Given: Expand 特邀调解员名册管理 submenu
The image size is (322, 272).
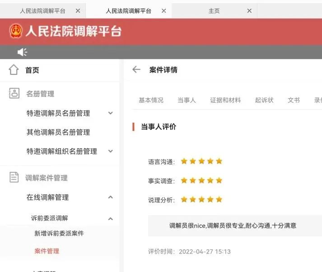Looking at the screenshot, I should pyautogui.click(x=111, y=113).
